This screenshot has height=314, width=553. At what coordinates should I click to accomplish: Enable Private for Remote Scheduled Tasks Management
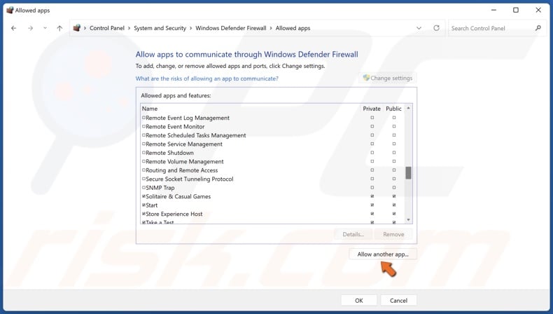tap(372, 135)
